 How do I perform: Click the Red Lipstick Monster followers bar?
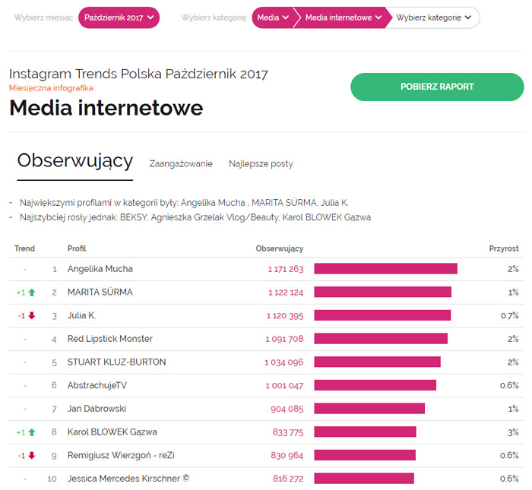tap(381, 338)
